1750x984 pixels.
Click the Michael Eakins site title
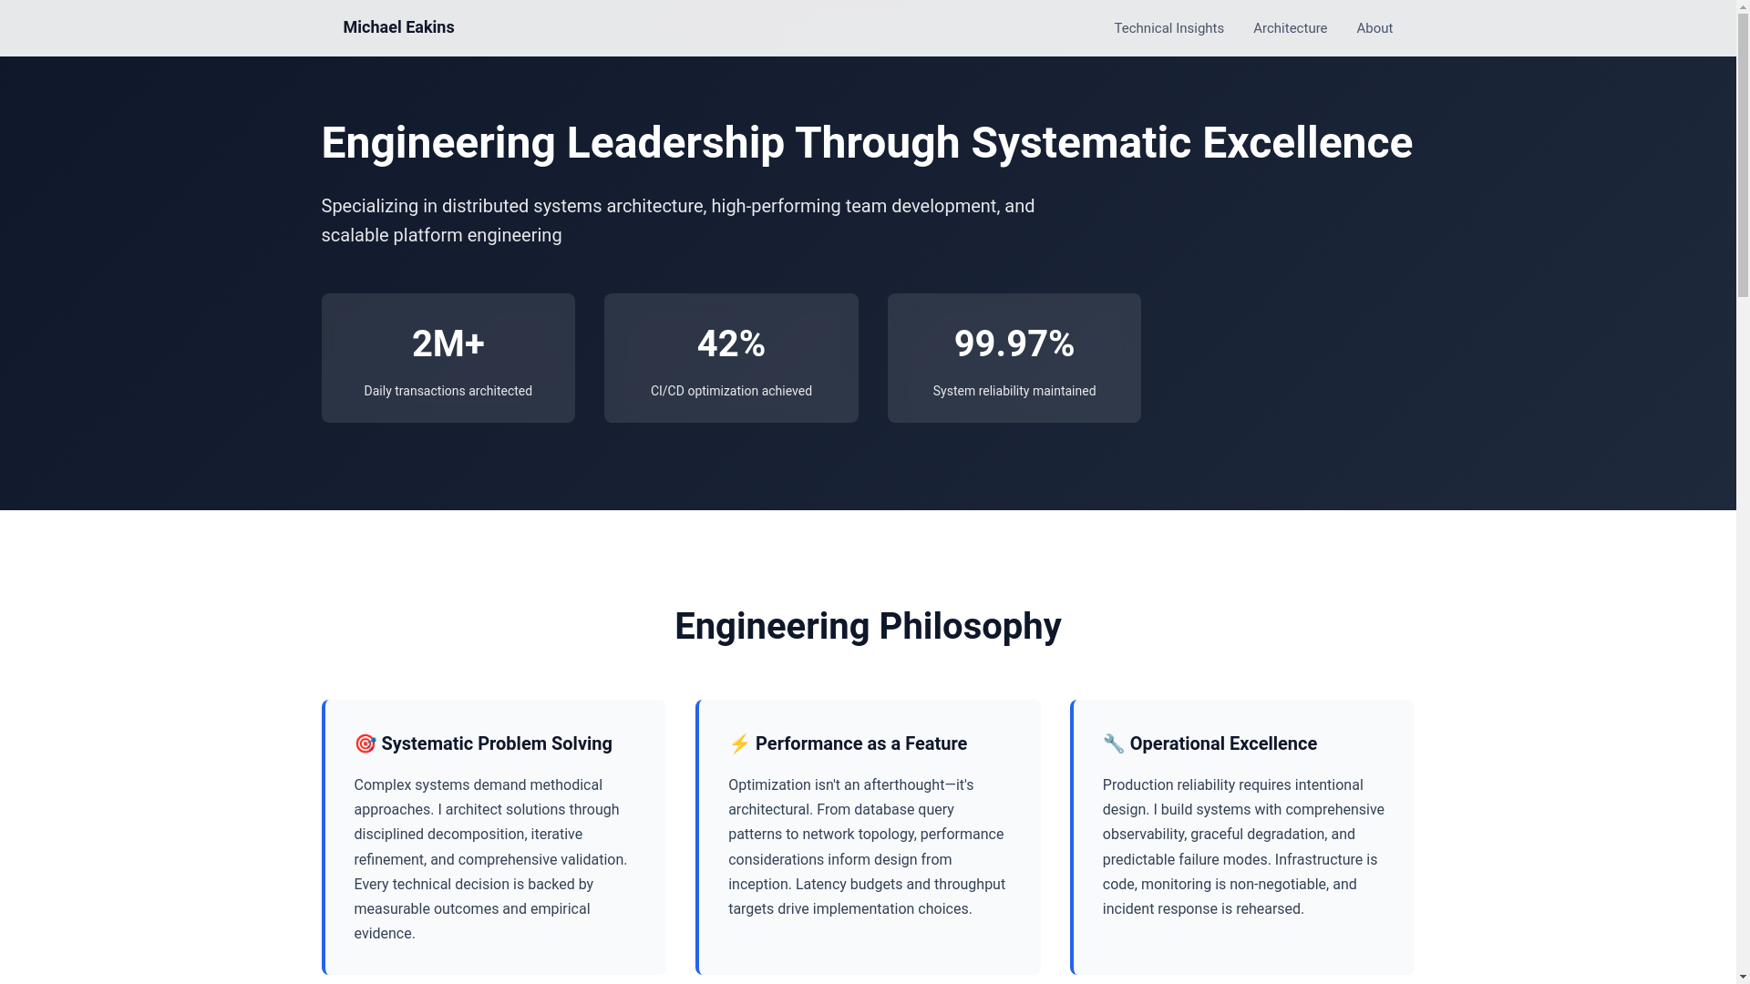pos(398,27)
